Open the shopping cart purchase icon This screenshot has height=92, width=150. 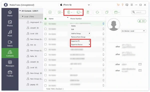coord(118,5)
